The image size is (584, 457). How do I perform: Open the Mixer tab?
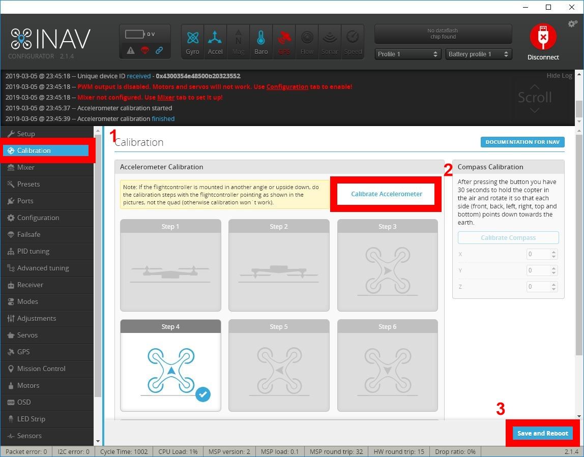(47, 167)
